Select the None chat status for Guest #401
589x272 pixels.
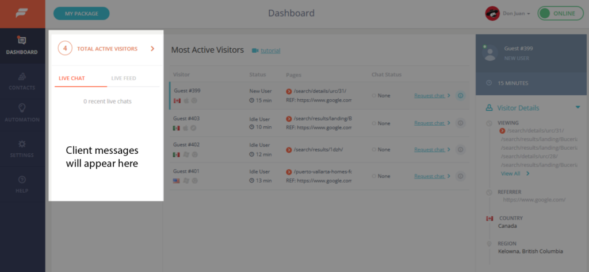[381, 176]
